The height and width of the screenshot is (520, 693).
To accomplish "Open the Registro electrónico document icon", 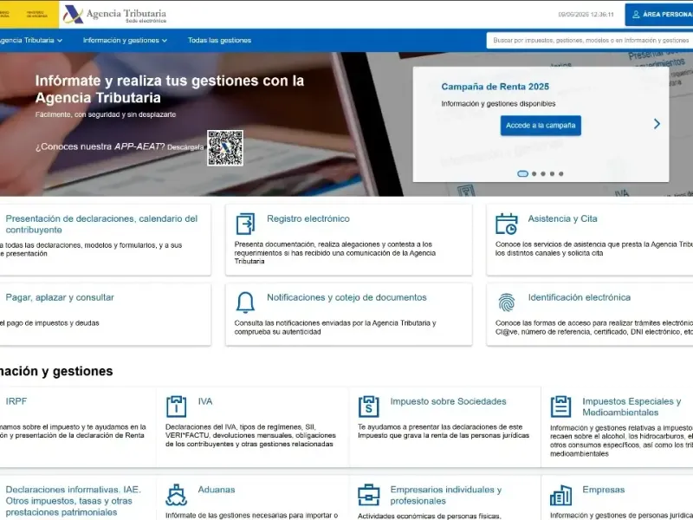I will point(245,224).
